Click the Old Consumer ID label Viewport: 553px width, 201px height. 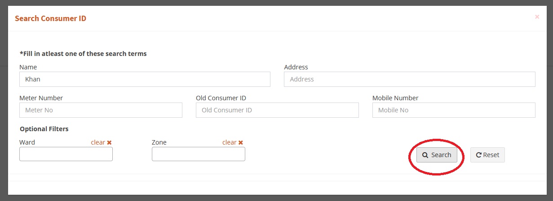point(221,98)
